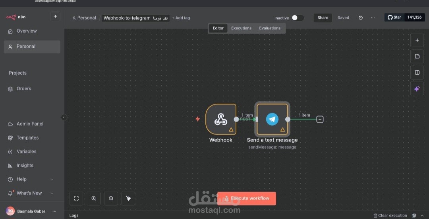Click the Telegram node output connector
Viewport: 429px width, 219px height.
coord(288,119)
